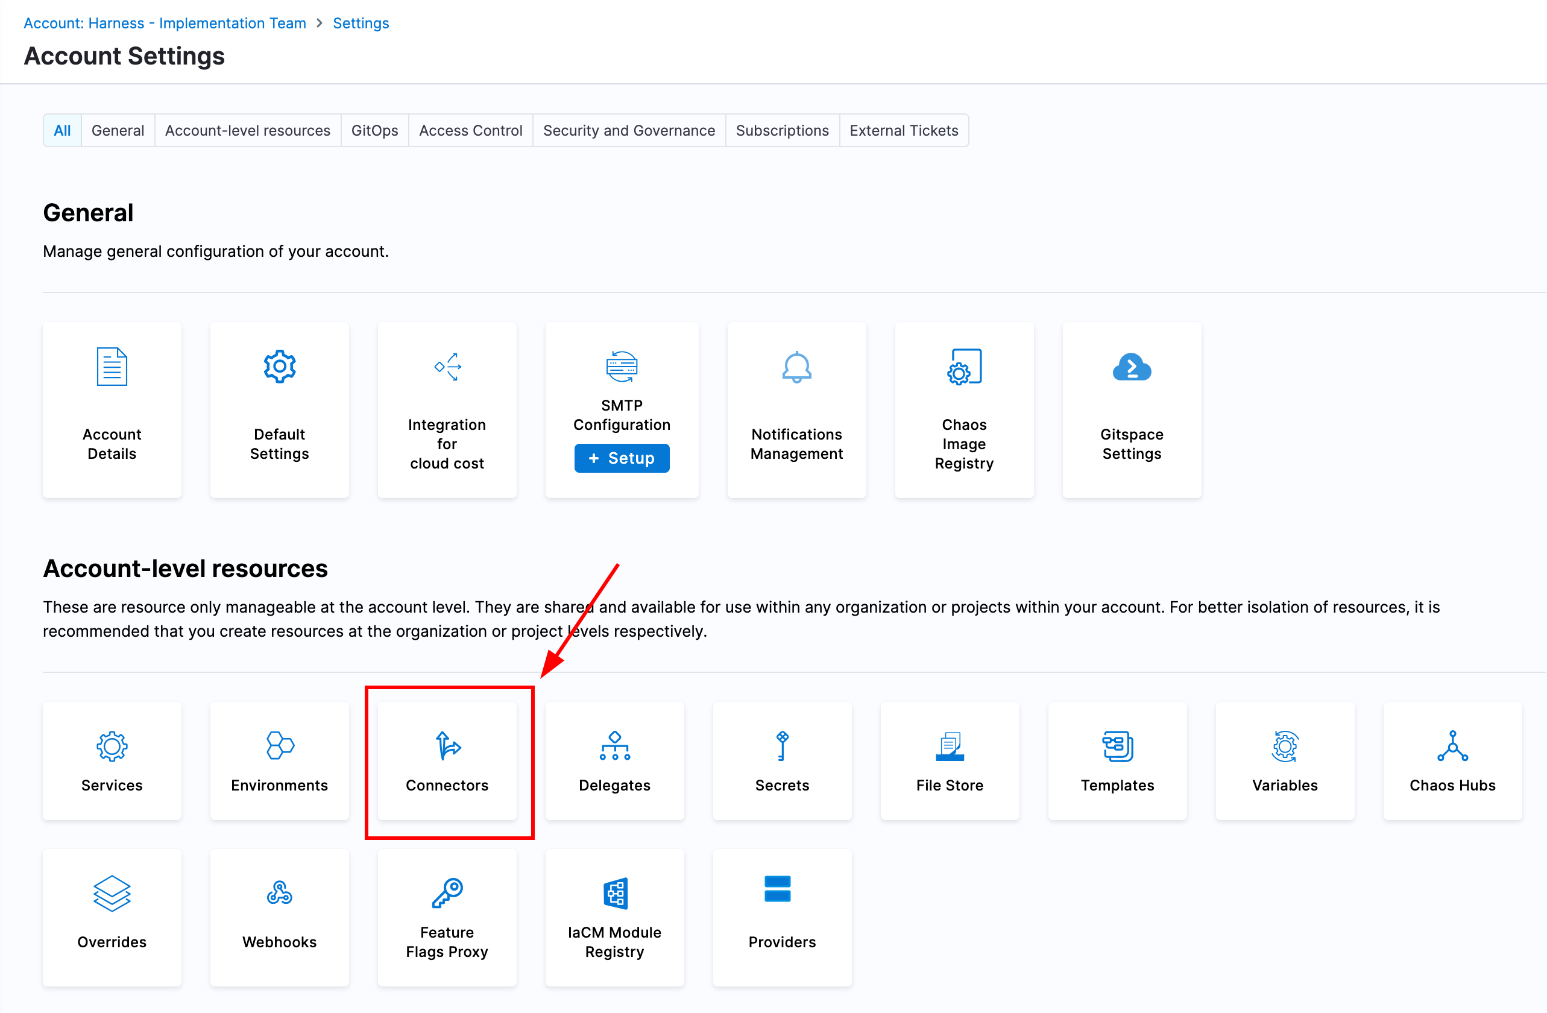Open the Security and Governance tab
Image resolution: width=1547 pixels, height=1013 pixels.
(629, 131)
